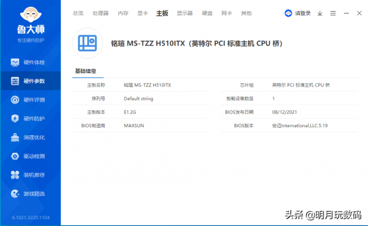The width and height of the screenshot is (368, 226).
Task: Click the BIOS制造商 label
Action: tap(93, 126)
